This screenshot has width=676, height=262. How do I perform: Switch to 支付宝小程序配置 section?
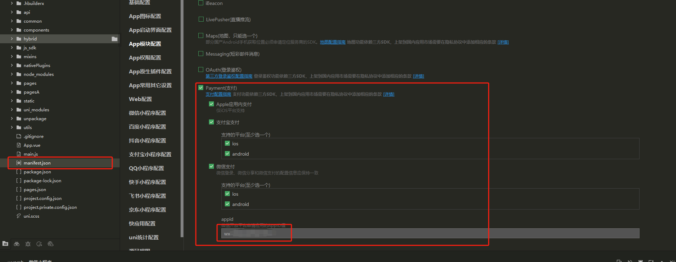click(150, 155)
